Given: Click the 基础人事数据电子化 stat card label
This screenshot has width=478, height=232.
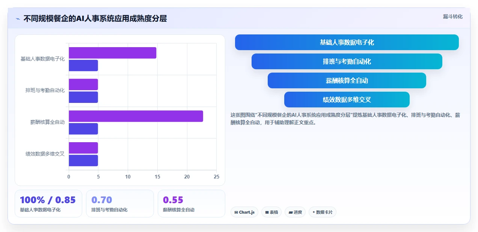Looking at the screenshot, I should coord(40,210).
